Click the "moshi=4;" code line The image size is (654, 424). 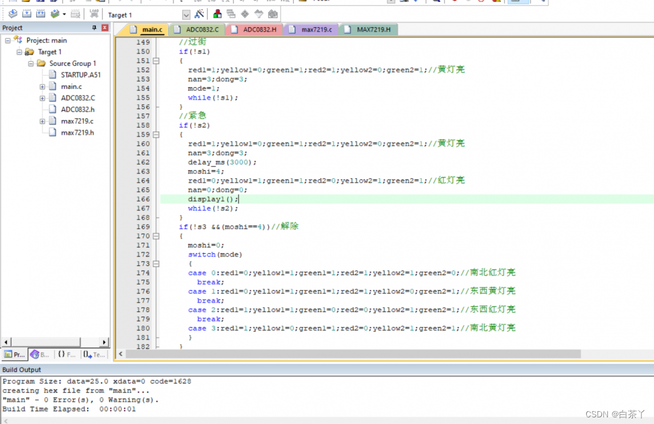click(x=206, y=171)
